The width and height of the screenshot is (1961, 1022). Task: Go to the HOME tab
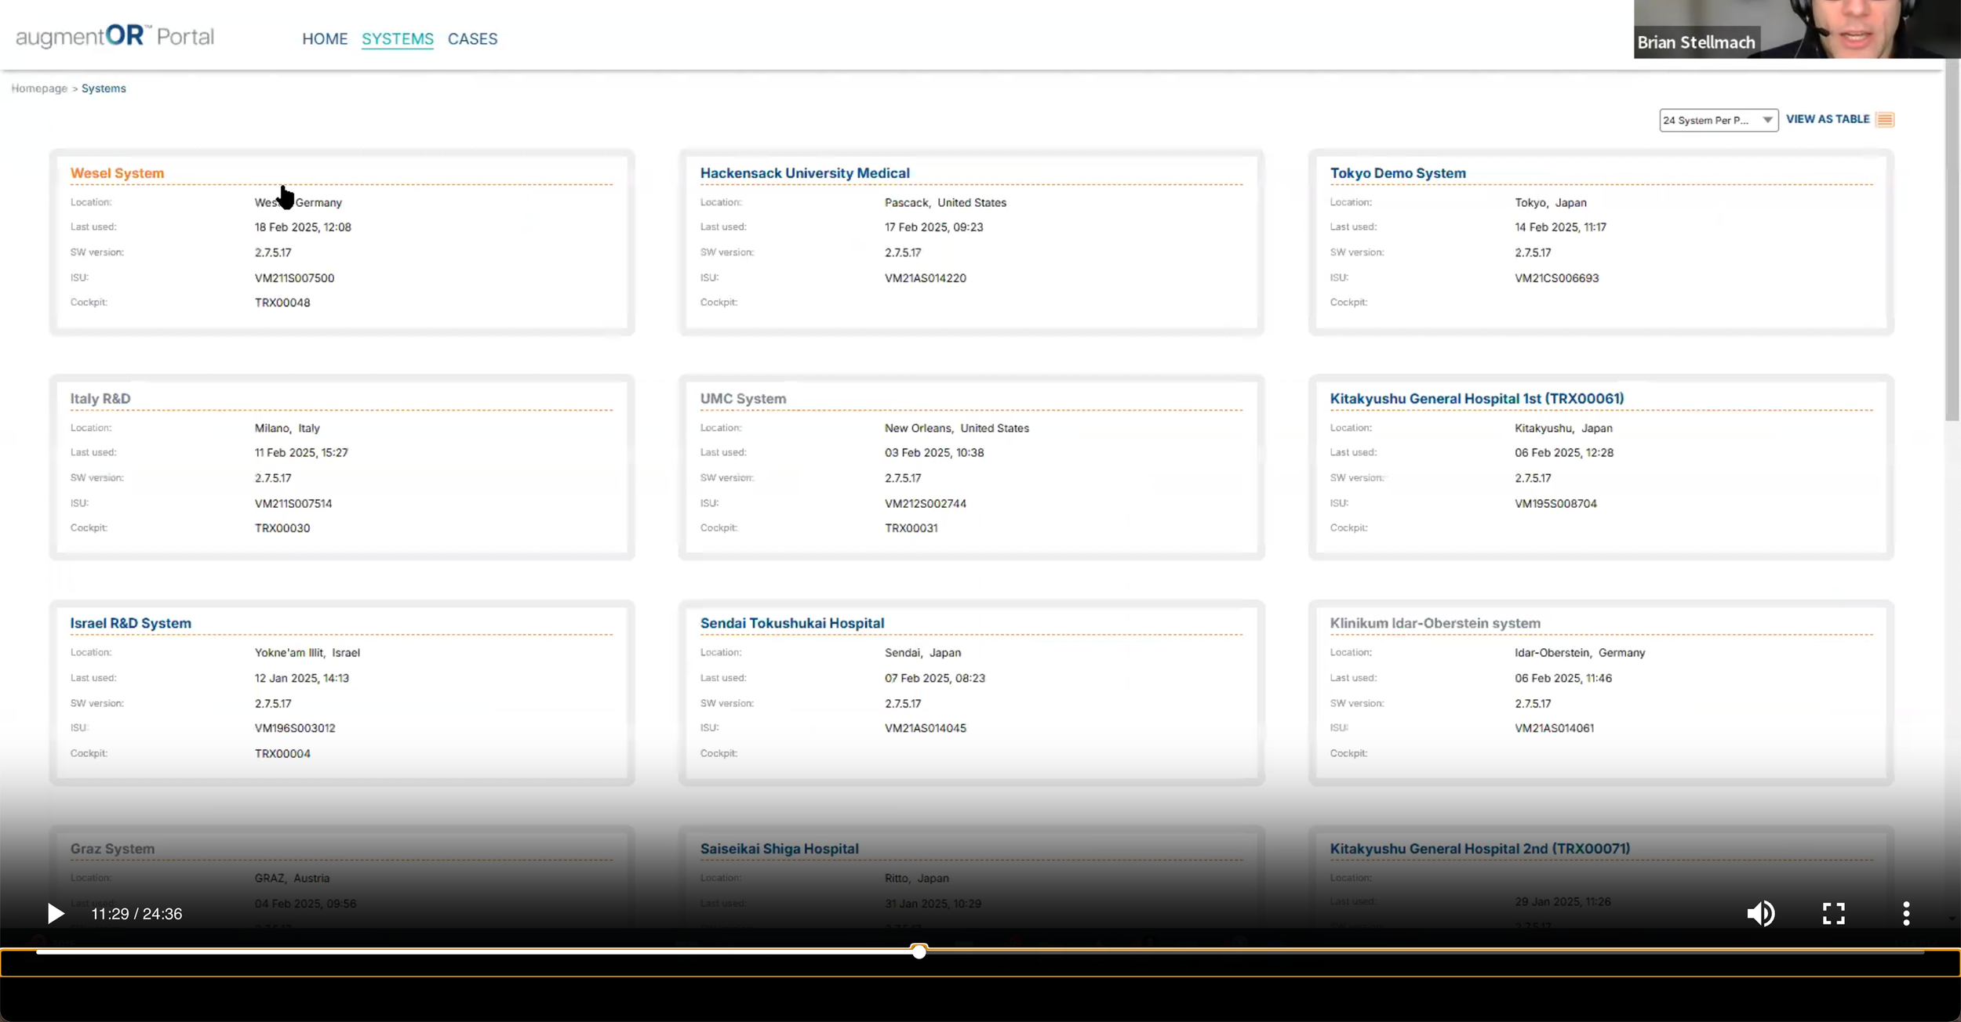[x=325, y=38]
